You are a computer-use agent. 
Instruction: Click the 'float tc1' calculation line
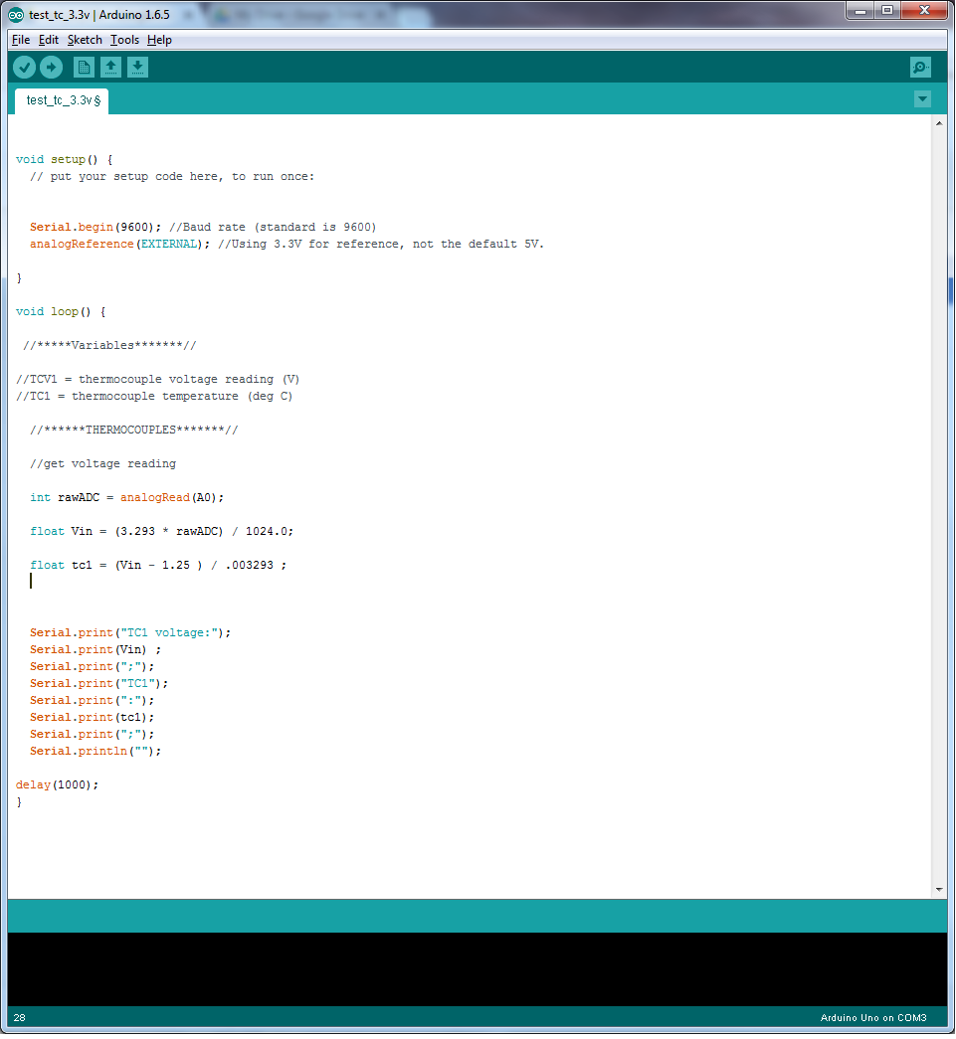158,565
